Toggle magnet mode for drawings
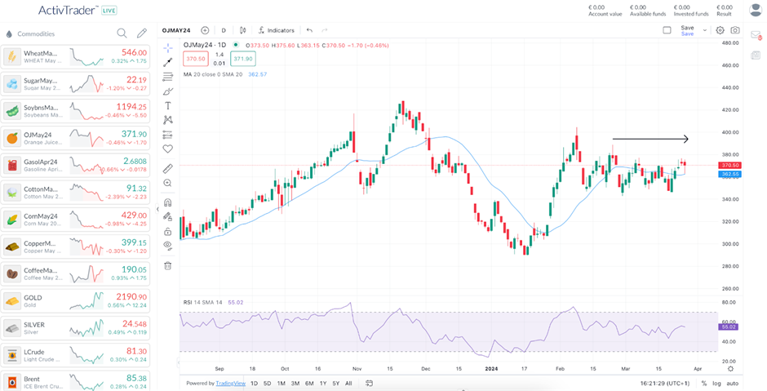 (168, 202)
